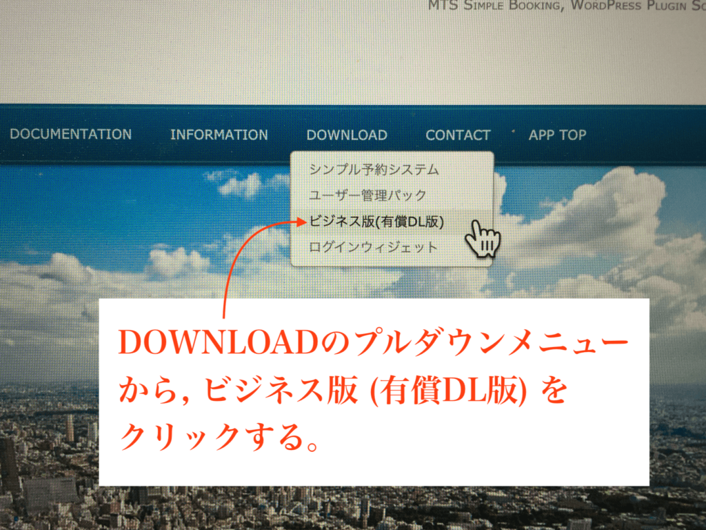Click ビジネス版(有償DL版) menu entry
This screenshot has width=706, height=530.
point(376,222)
